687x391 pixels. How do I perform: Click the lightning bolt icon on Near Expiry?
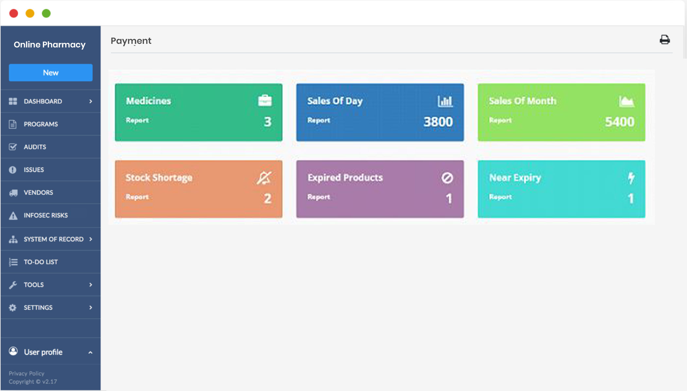click(x=631, y=178)
